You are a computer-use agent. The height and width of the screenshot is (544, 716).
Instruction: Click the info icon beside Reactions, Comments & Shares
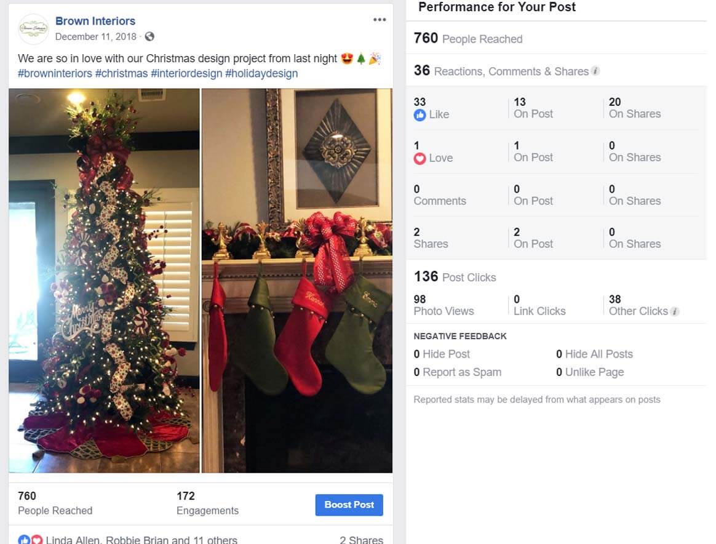pyautogui.click(x=595, y=71)
